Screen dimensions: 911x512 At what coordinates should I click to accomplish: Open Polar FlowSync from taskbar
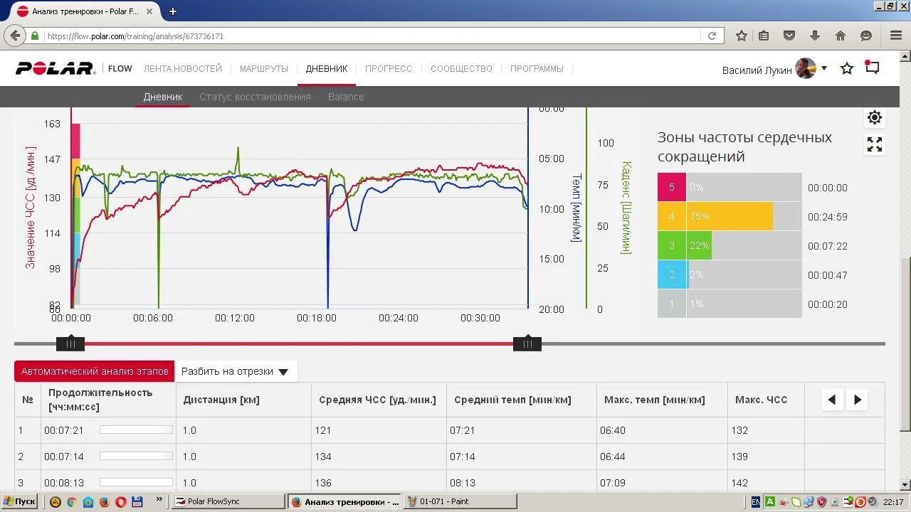pyautogui.click(x=229, y=501)
